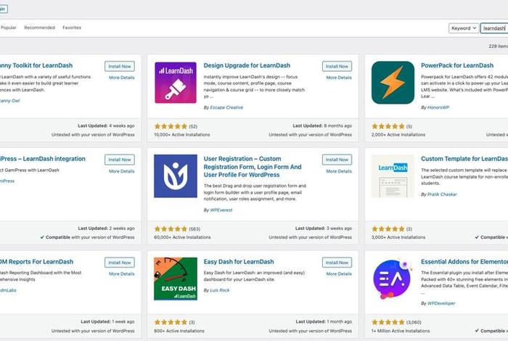
Task: Click the 1+ Million Active Installations text
Action: click(x=401, y=331)
